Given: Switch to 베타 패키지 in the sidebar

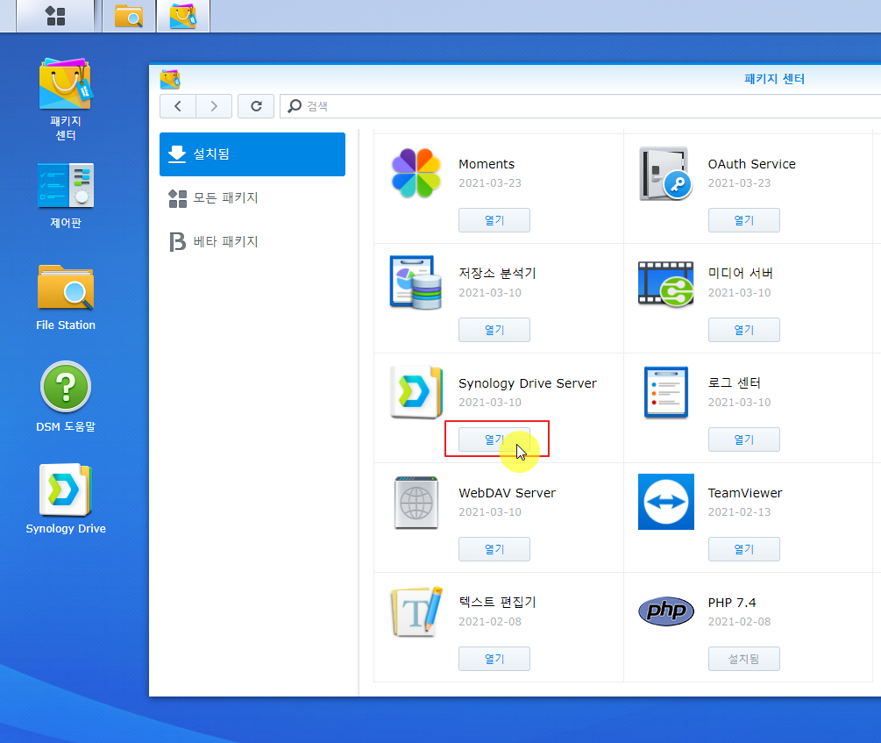Looking at the screenshot, I should [x=252, y=242].
